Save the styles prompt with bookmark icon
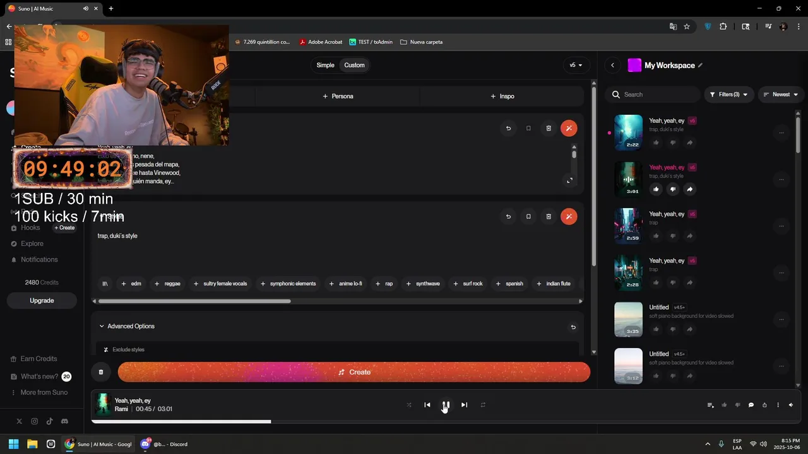 (x=528, y=216)
